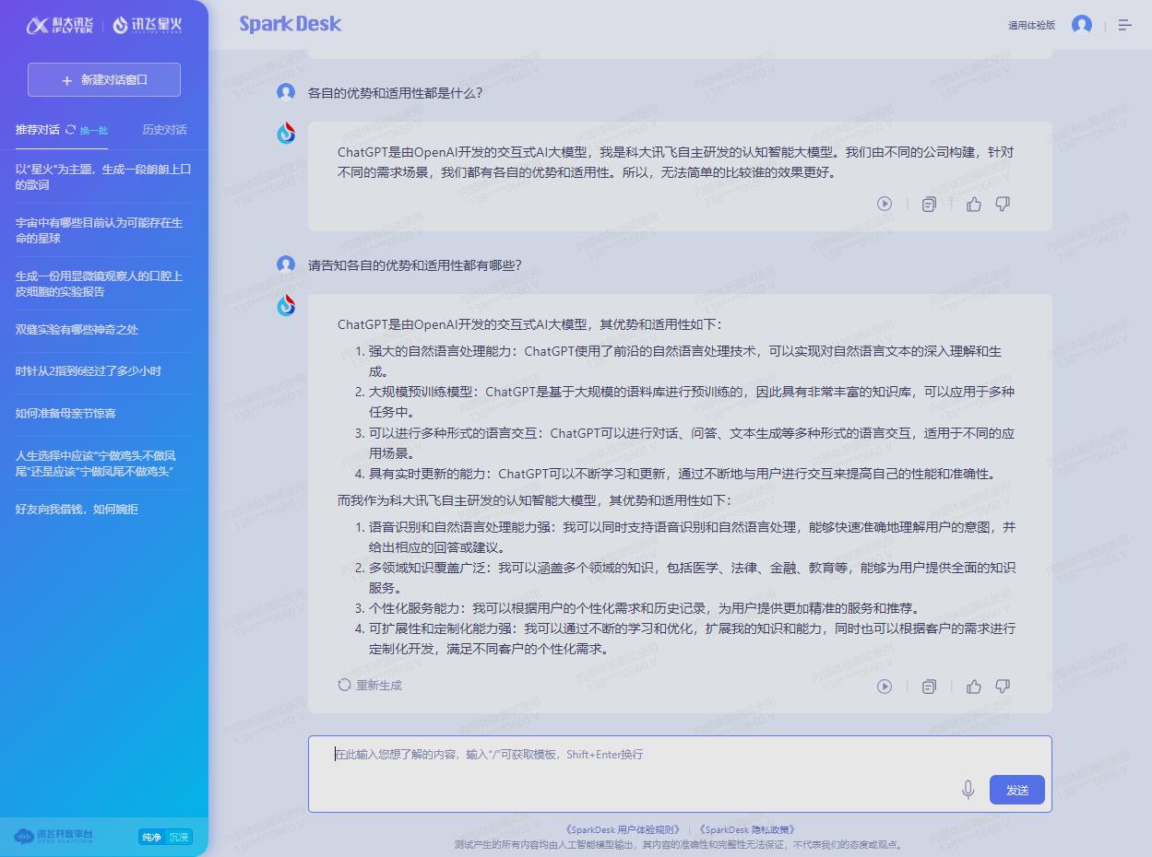Click the 科大讯飞 iFLYTEK logo

[x=60, y=26]
